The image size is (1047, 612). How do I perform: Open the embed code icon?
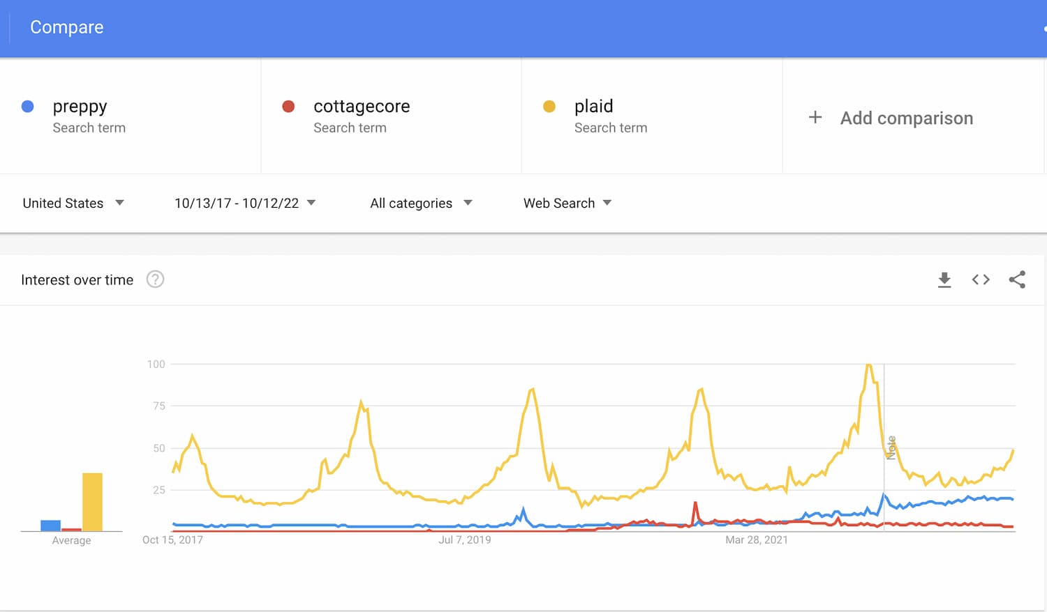coord(981,280)
